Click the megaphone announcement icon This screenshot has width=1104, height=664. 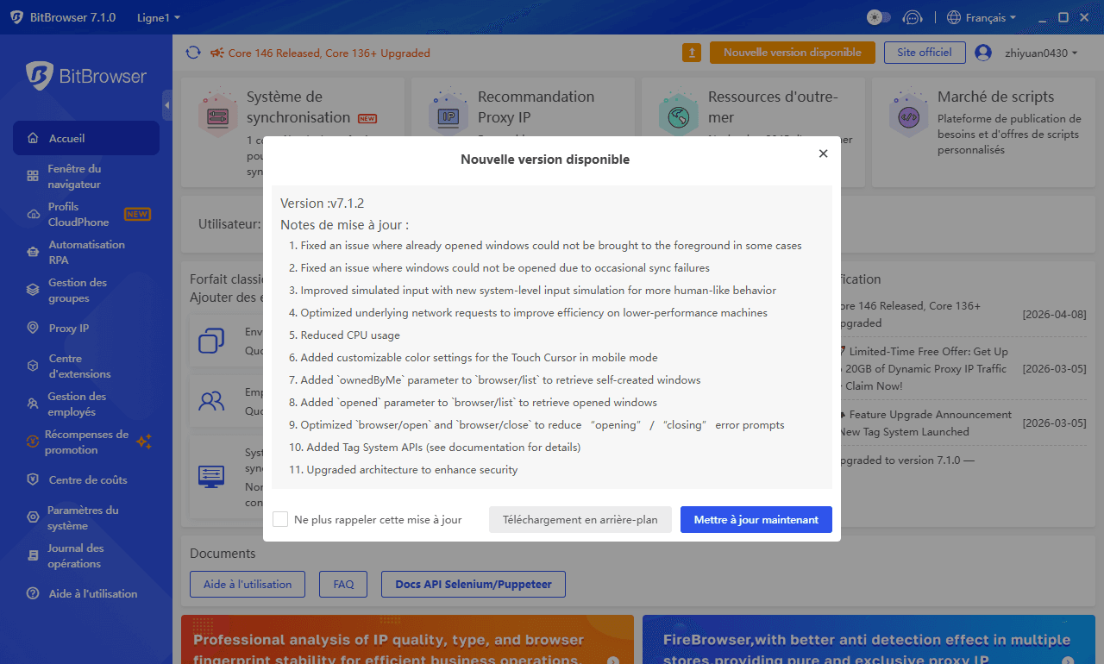tap(216, 53)
